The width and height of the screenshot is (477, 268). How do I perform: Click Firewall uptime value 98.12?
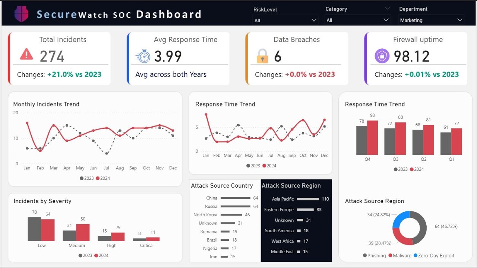click(411, 57)
